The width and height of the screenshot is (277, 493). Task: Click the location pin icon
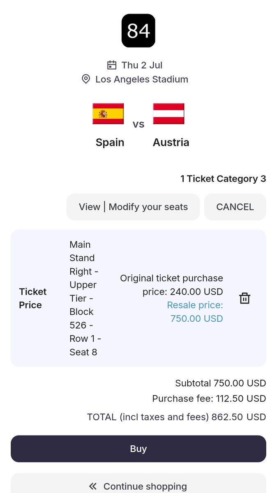[x=86, y=79]
